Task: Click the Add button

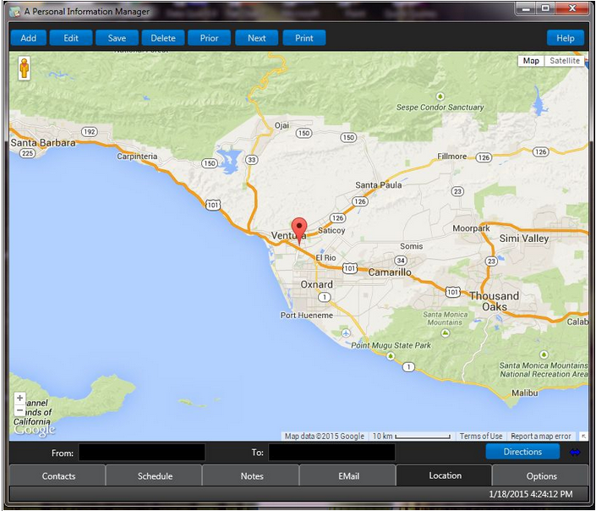Action: [29, 38]
